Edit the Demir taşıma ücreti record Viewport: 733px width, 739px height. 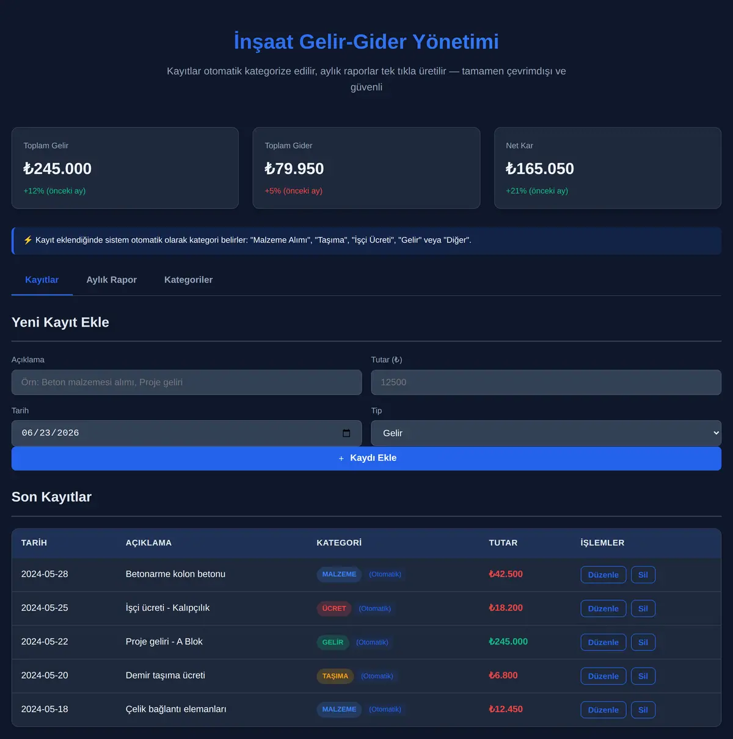pos(604,676)
